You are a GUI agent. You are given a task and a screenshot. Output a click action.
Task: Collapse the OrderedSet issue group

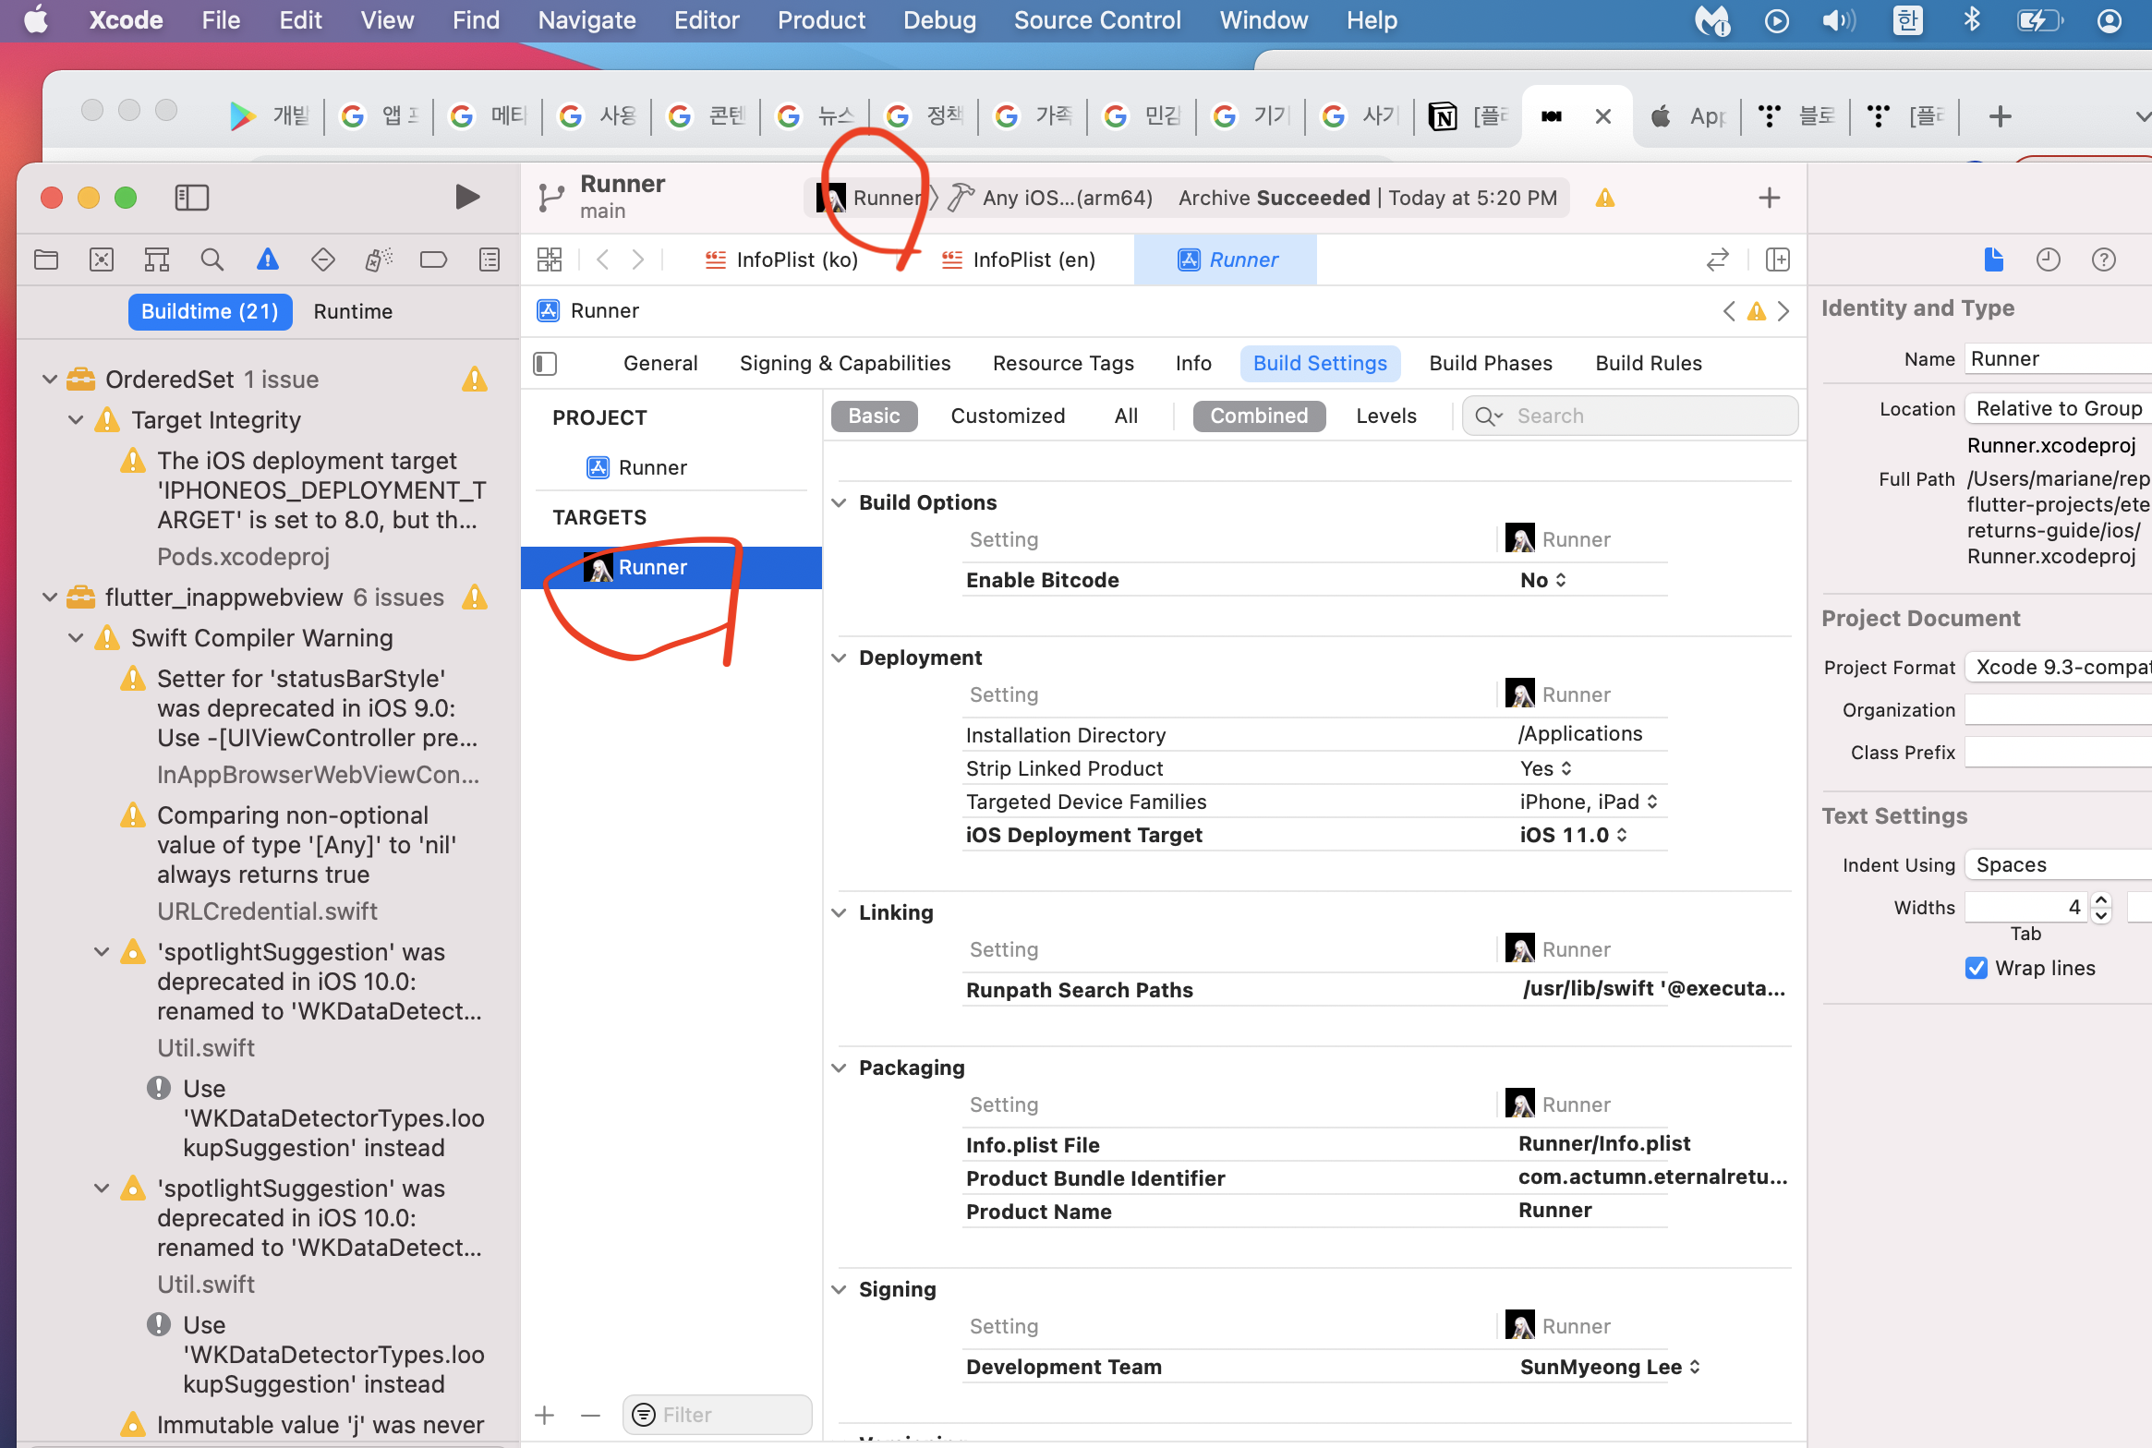[x=50, y=380]
